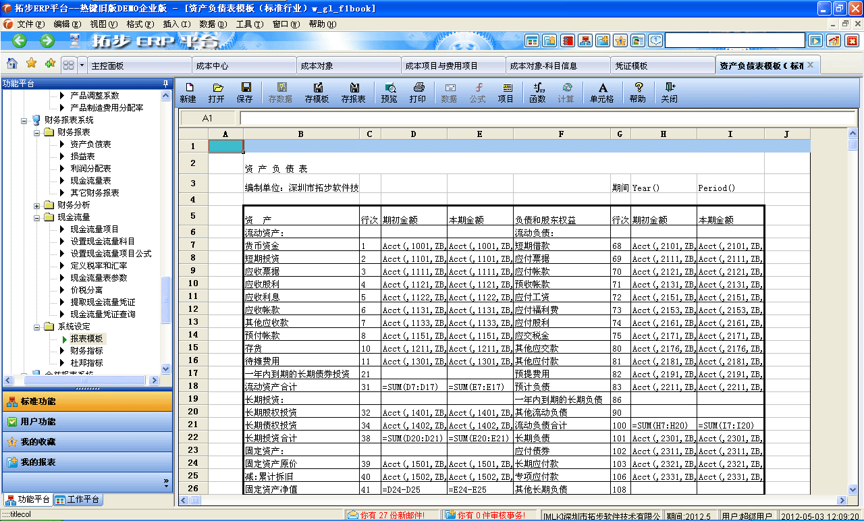Click the 函数 function icon
Viewport: 864px width, 521px height.
(x=537, y=92)
